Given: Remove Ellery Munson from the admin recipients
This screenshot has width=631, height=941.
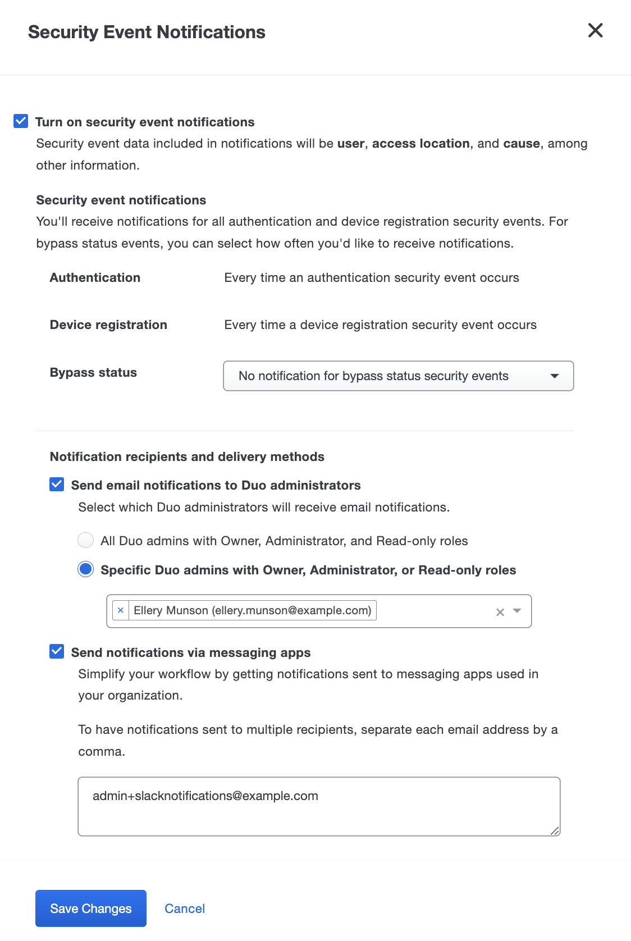Looking at the screenshot, I should (120, 610).
